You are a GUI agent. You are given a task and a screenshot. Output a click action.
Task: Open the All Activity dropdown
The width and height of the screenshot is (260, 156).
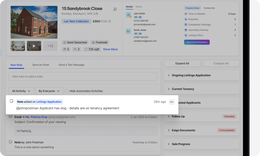21,91
